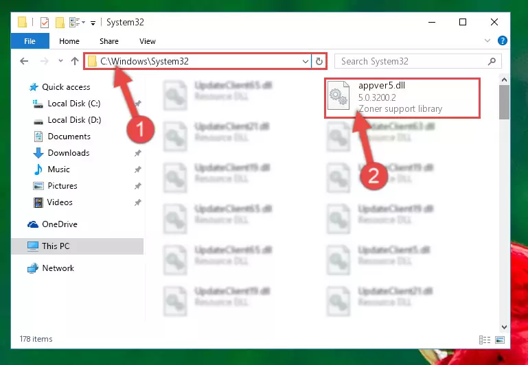The width and height of the screenshot is (528, 365).
Task: Switch to the View ribbon tab
Action: (x=148, y=41)
